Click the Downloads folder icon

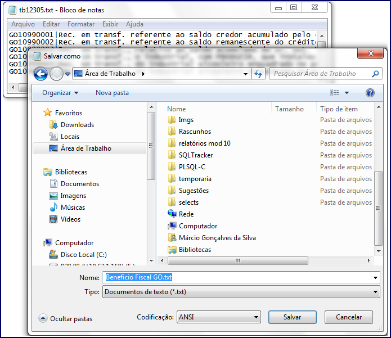coord(53,124)
